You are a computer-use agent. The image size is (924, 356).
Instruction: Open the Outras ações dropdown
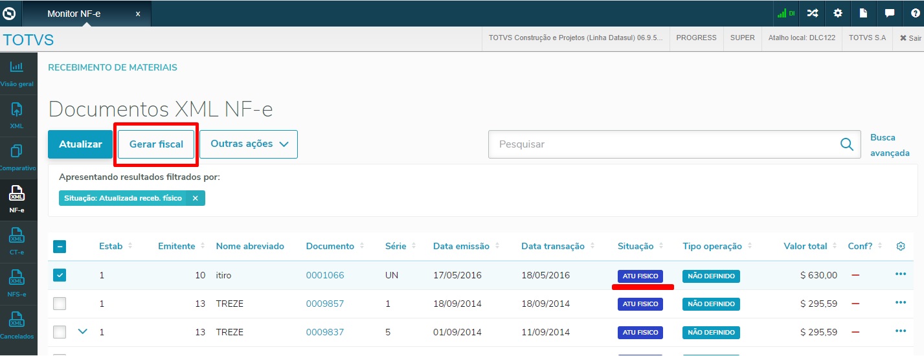pyautogui.click(x=249, y=144)
